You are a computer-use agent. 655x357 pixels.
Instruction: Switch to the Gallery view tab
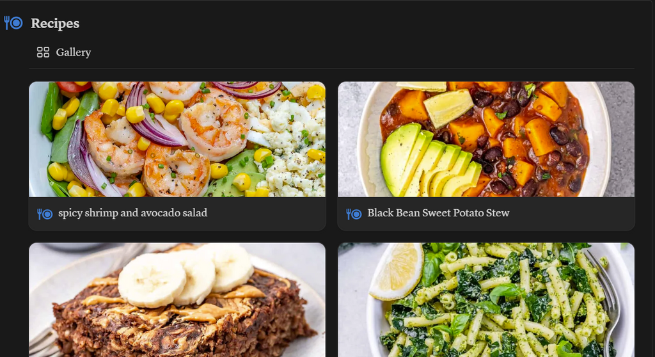point(64,52)
